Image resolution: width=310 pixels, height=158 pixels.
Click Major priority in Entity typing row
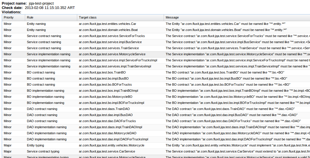pyautogui.click(x=8, y=145)
